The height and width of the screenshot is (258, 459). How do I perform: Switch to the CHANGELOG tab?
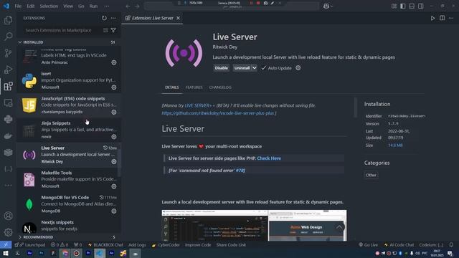220,87
